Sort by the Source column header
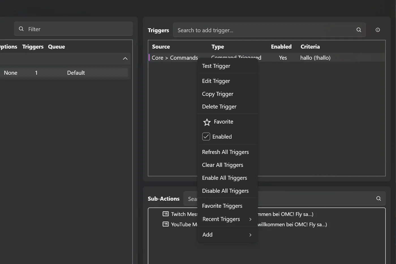The height and width of the screenshot is (264, 396). coord(161,47)
